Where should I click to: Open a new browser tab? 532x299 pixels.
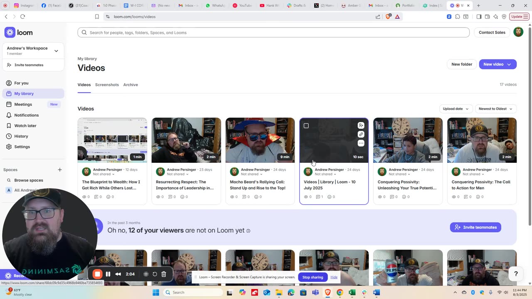[x=478, y=5]
